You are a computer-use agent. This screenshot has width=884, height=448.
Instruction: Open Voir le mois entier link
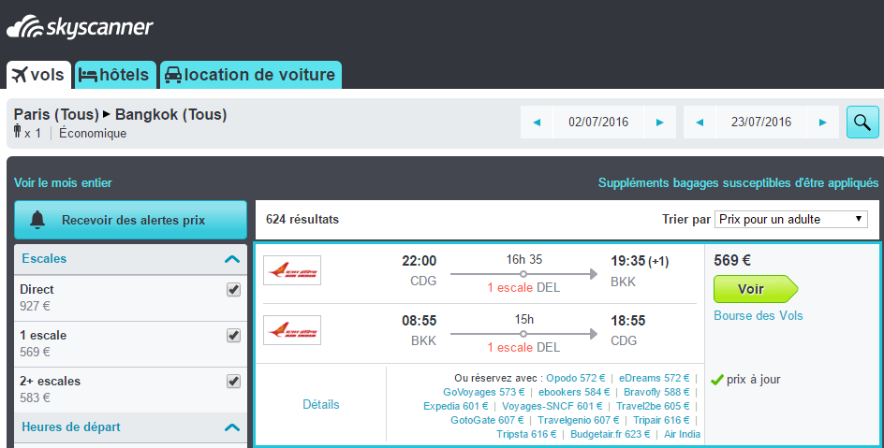pos(63,183)
